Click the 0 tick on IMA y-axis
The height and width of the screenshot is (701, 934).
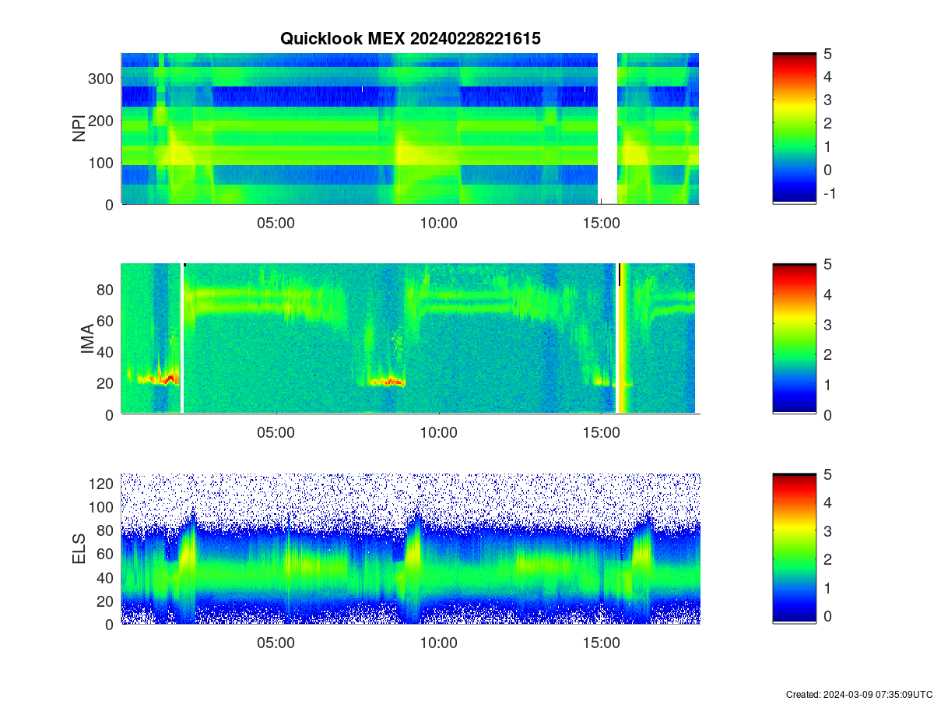coord(110,414)
